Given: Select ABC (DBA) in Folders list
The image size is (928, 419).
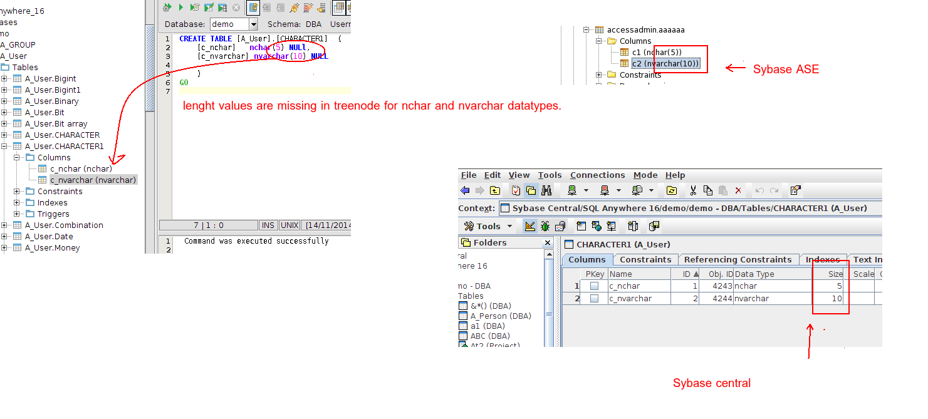Looking at the screenshot, I should coord(491,336).
